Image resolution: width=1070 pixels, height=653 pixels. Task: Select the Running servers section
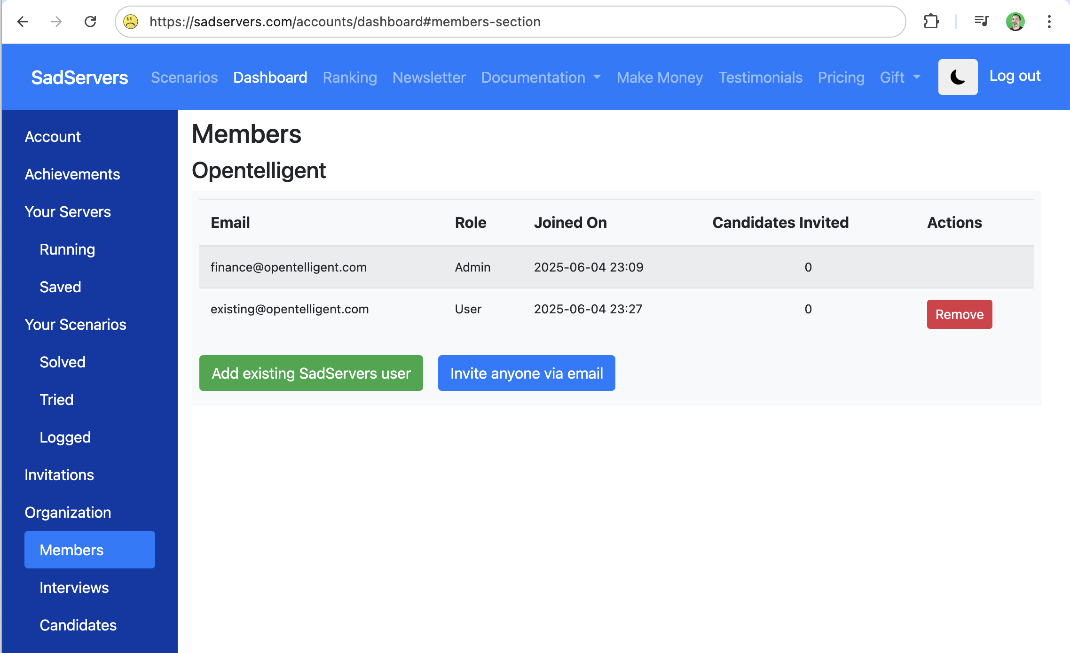click(x=67, y=249)
